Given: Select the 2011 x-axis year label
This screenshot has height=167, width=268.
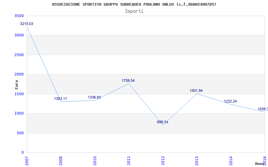Looking at the screenshot, I should [129, 161].
